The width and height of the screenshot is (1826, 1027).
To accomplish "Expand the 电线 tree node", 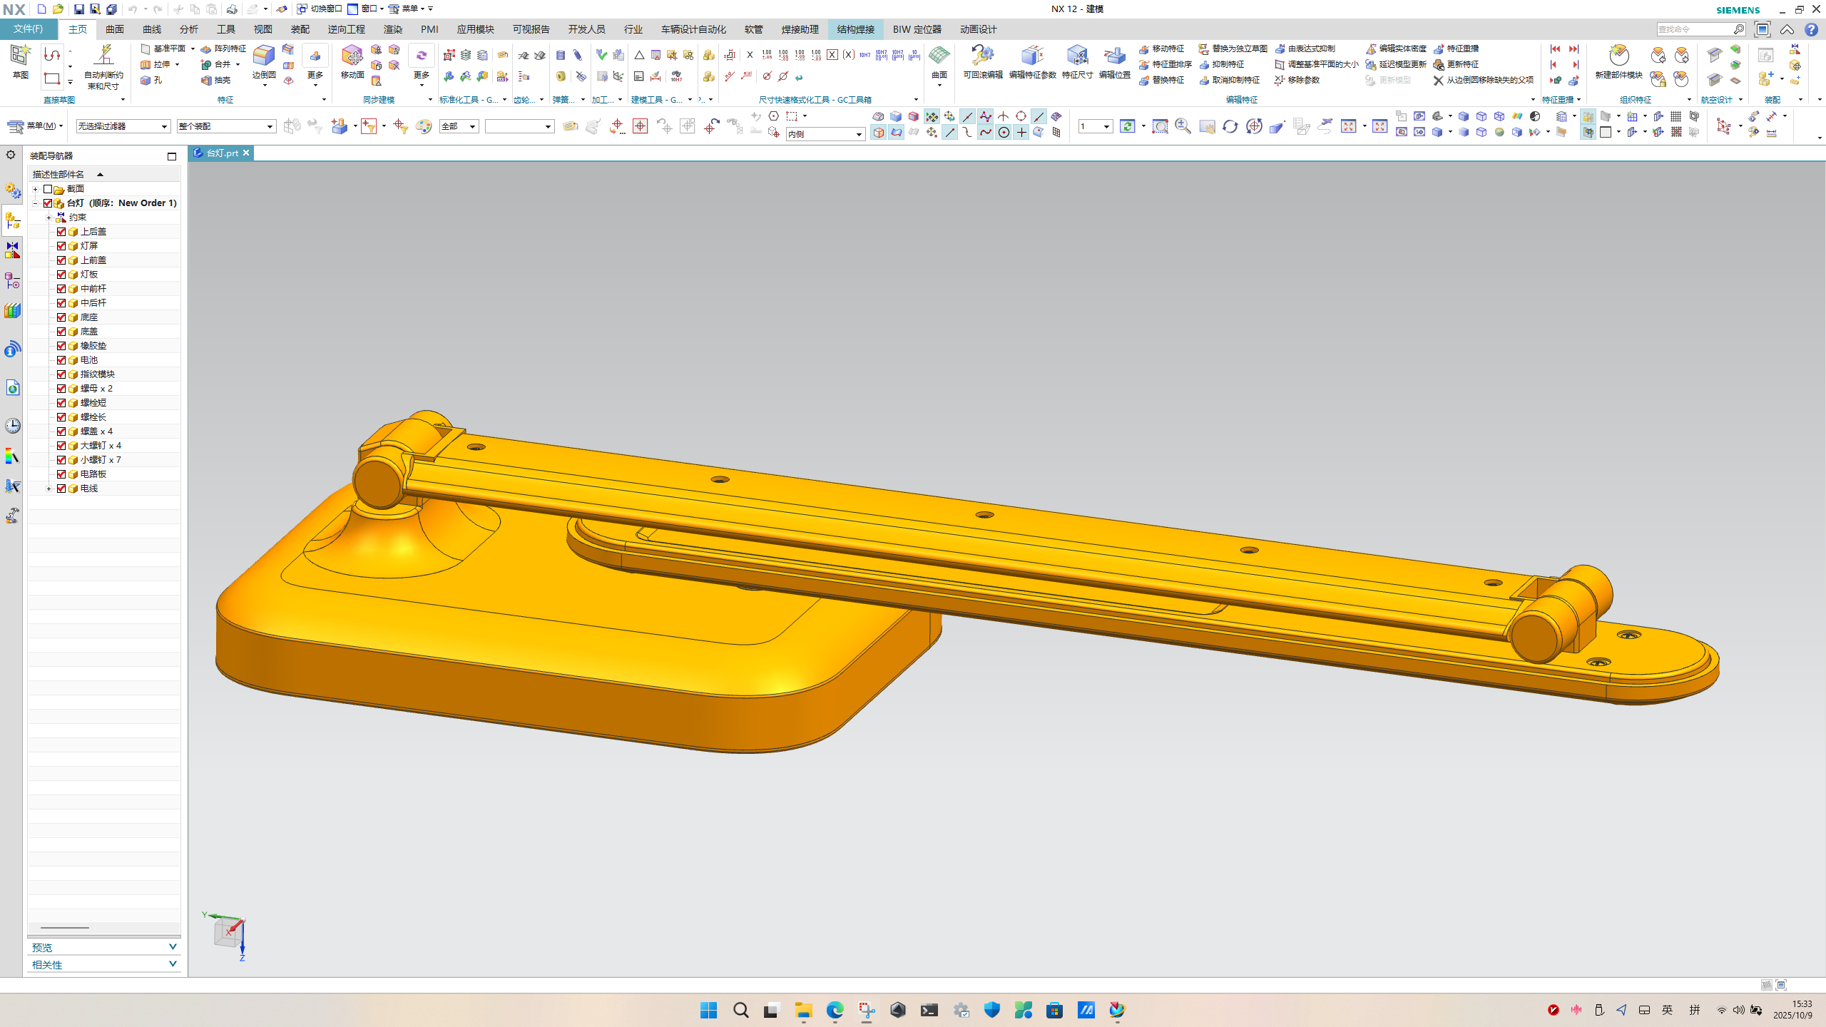I will click(x=49, y=489).
